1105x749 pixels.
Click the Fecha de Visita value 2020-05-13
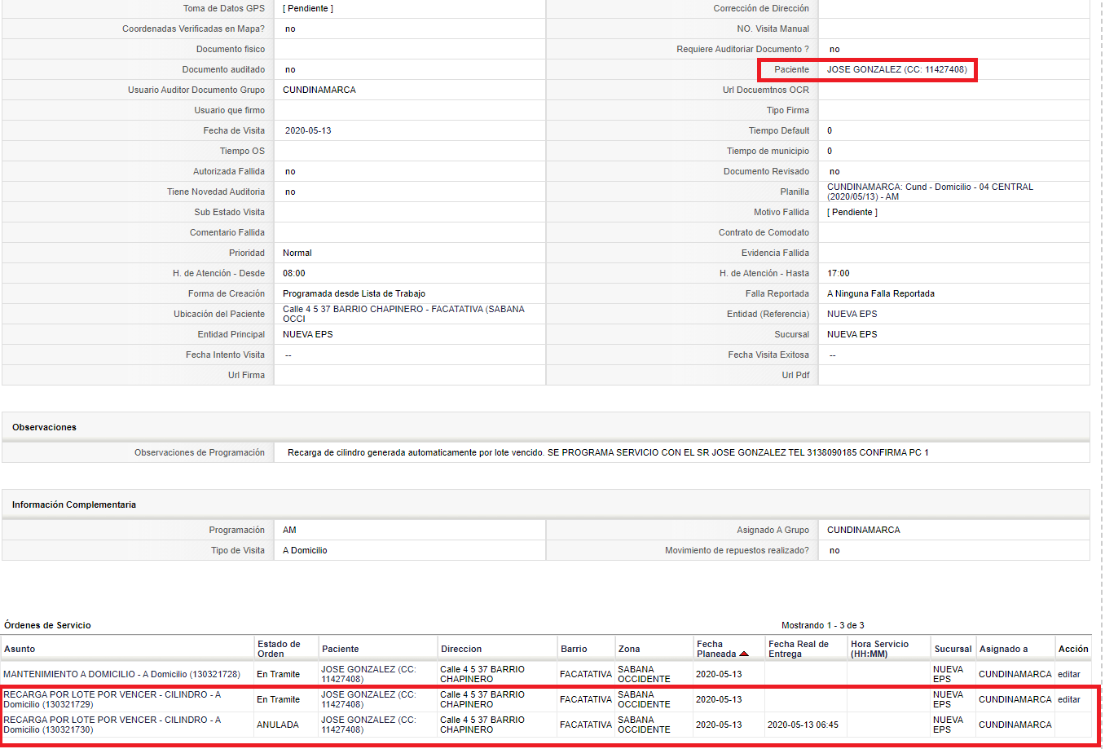click(x=308, y=130)
